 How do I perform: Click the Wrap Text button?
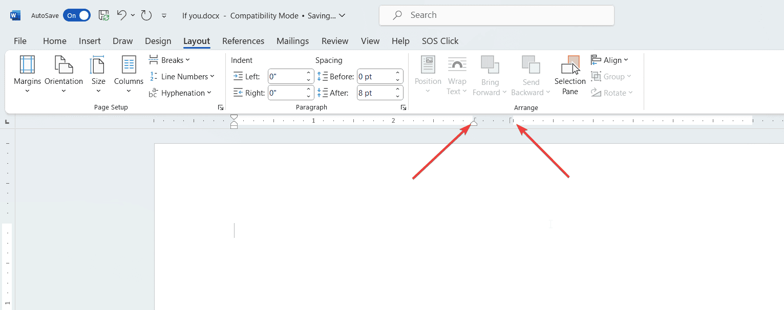[x=457, y=75]
